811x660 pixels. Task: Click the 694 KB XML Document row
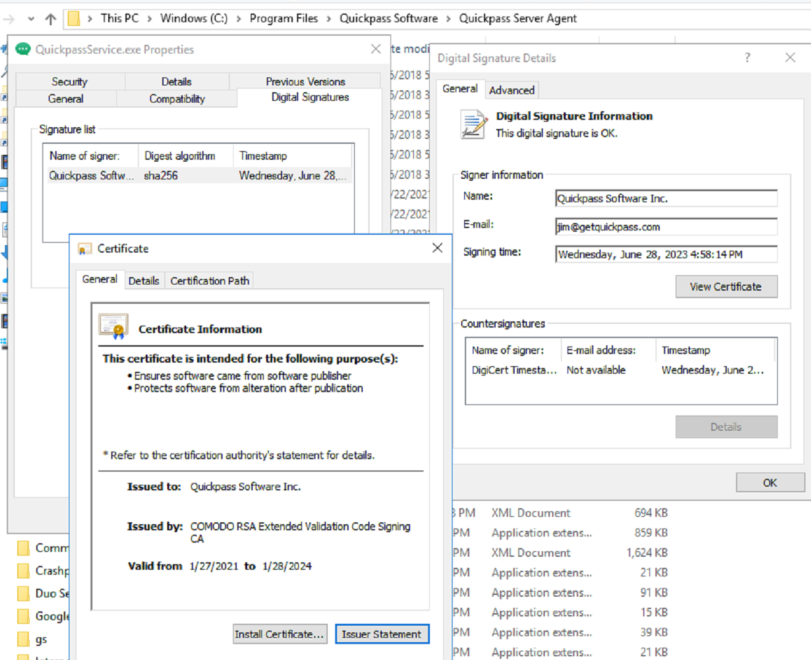pos(561,513)
